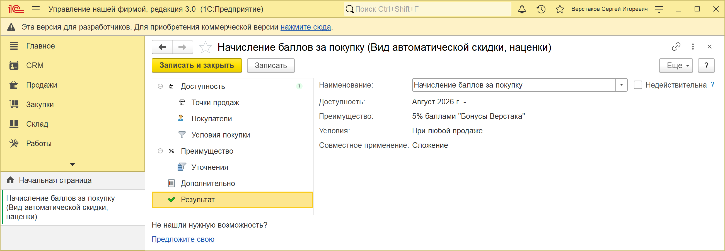Open the history clock icon

541,9
